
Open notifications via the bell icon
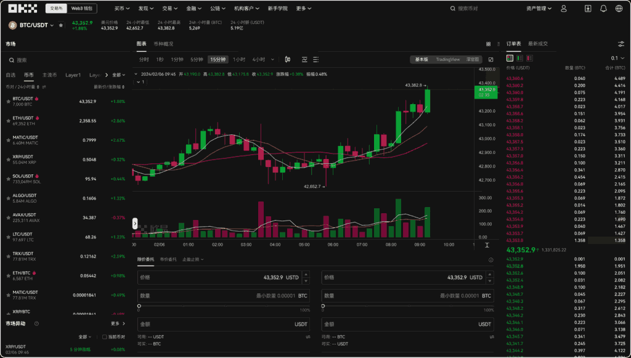click(603, 8)
